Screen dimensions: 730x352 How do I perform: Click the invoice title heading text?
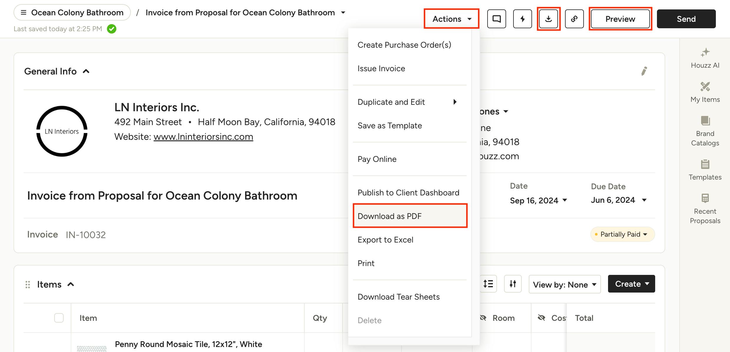tap(162, 195)
